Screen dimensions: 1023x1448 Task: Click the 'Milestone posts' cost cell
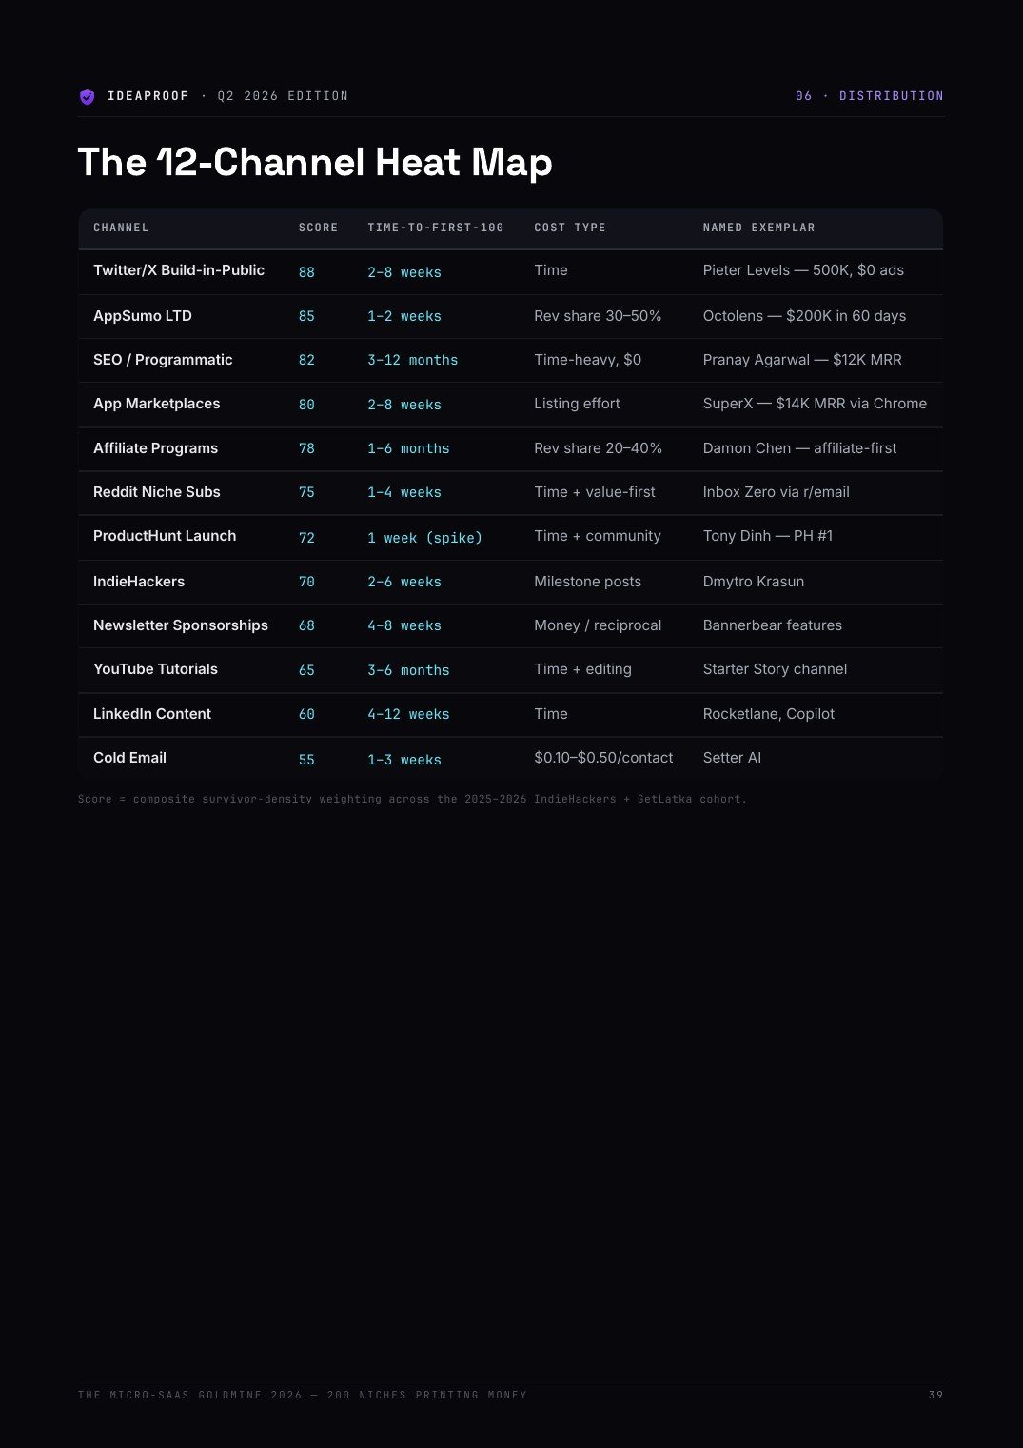(587, 582)
